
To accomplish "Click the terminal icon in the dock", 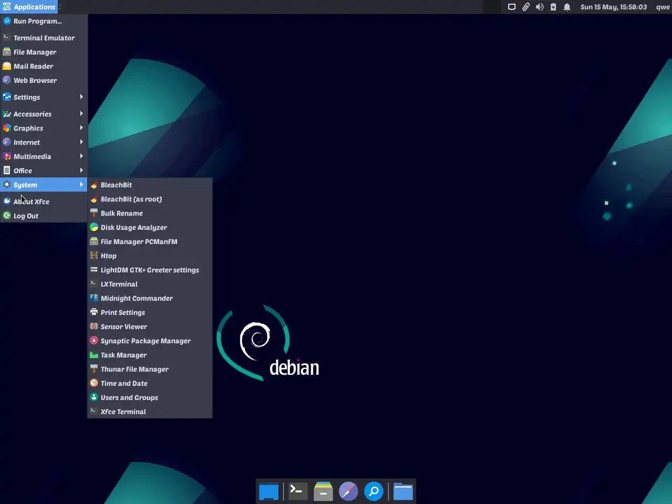I will 298,491.
